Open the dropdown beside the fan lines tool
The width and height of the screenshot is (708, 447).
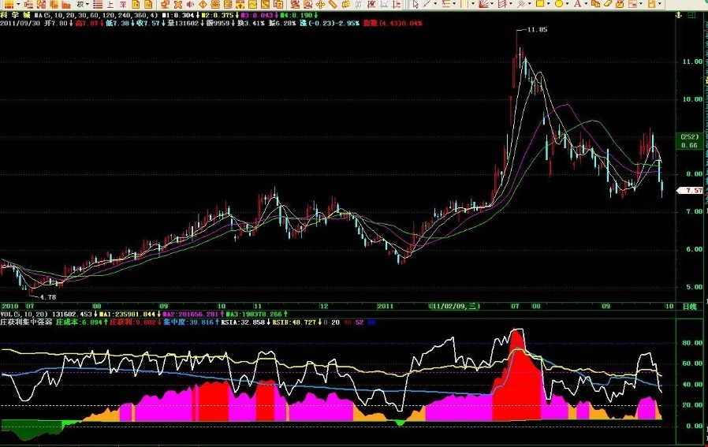[x=492, y=4]
